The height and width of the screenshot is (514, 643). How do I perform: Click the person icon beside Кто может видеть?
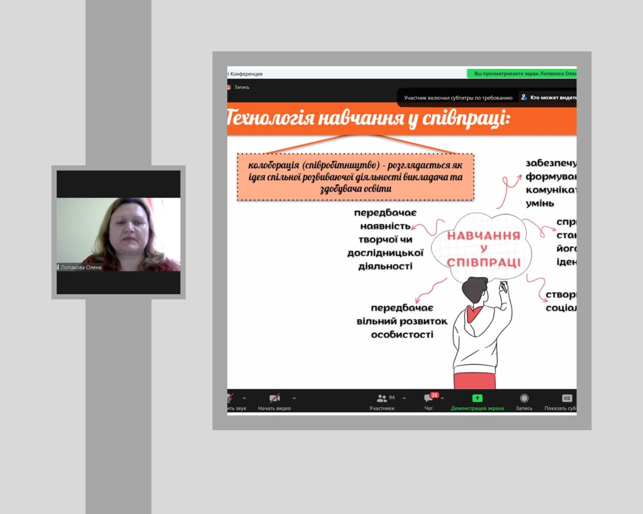(524, 97)
